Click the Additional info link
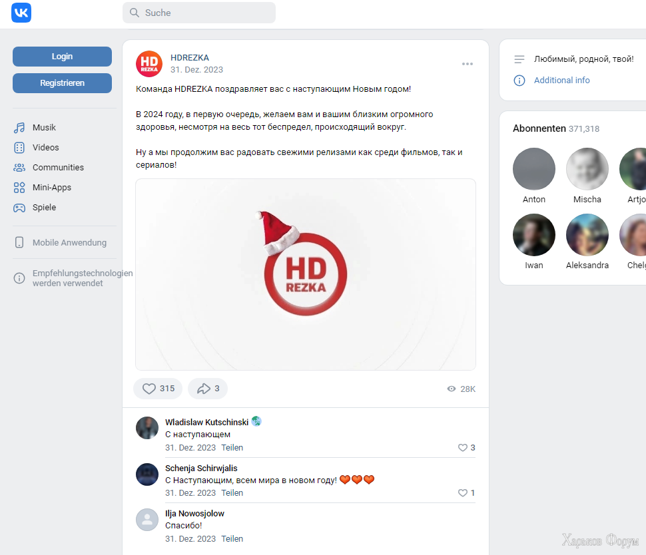 [561, 81]
